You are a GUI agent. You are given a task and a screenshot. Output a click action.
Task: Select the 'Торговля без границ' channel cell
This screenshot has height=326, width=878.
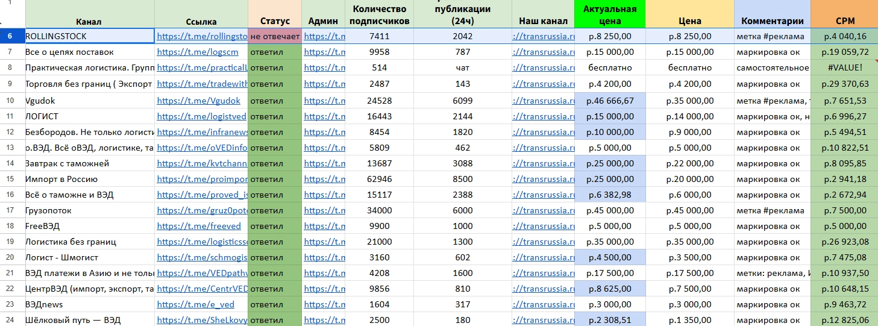click(x=89, y=84)
